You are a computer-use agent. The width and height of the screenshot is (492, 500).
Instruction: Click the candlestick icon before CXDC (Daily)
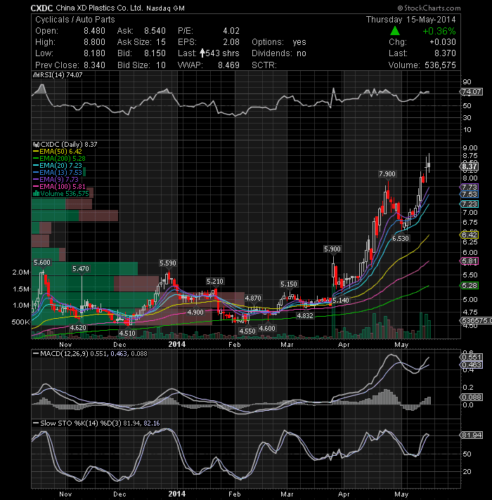tap(36, 145)
